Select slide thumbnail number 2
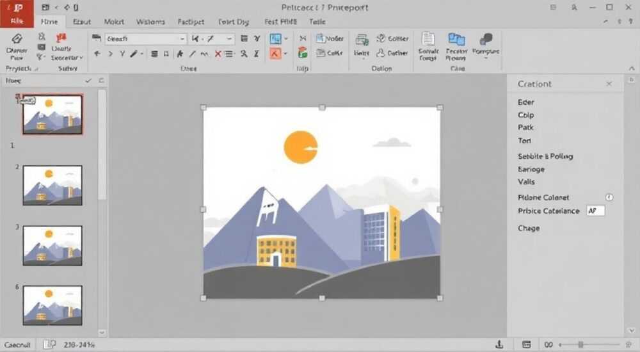This screenshot has height=352, width=640. click(x=52, y=185)
